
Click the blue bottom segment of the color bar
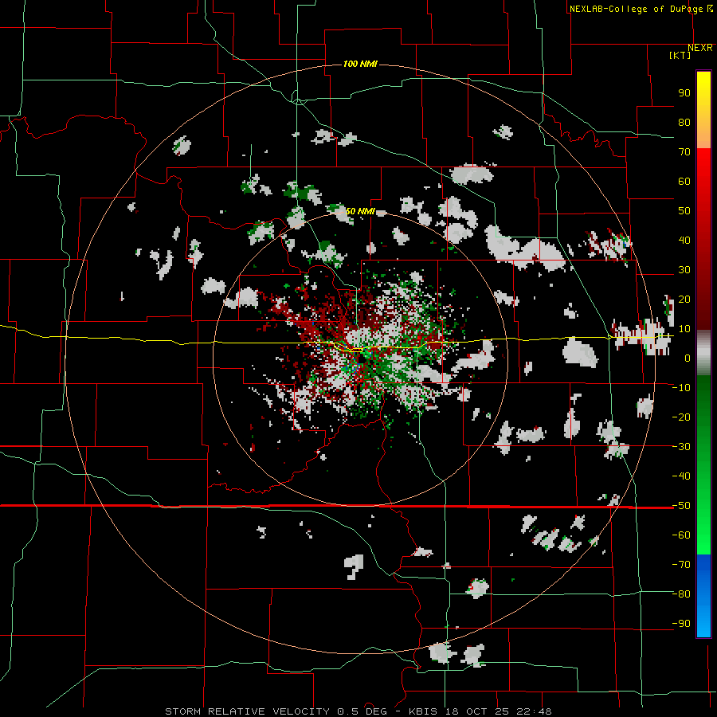(x=703, y=596)
